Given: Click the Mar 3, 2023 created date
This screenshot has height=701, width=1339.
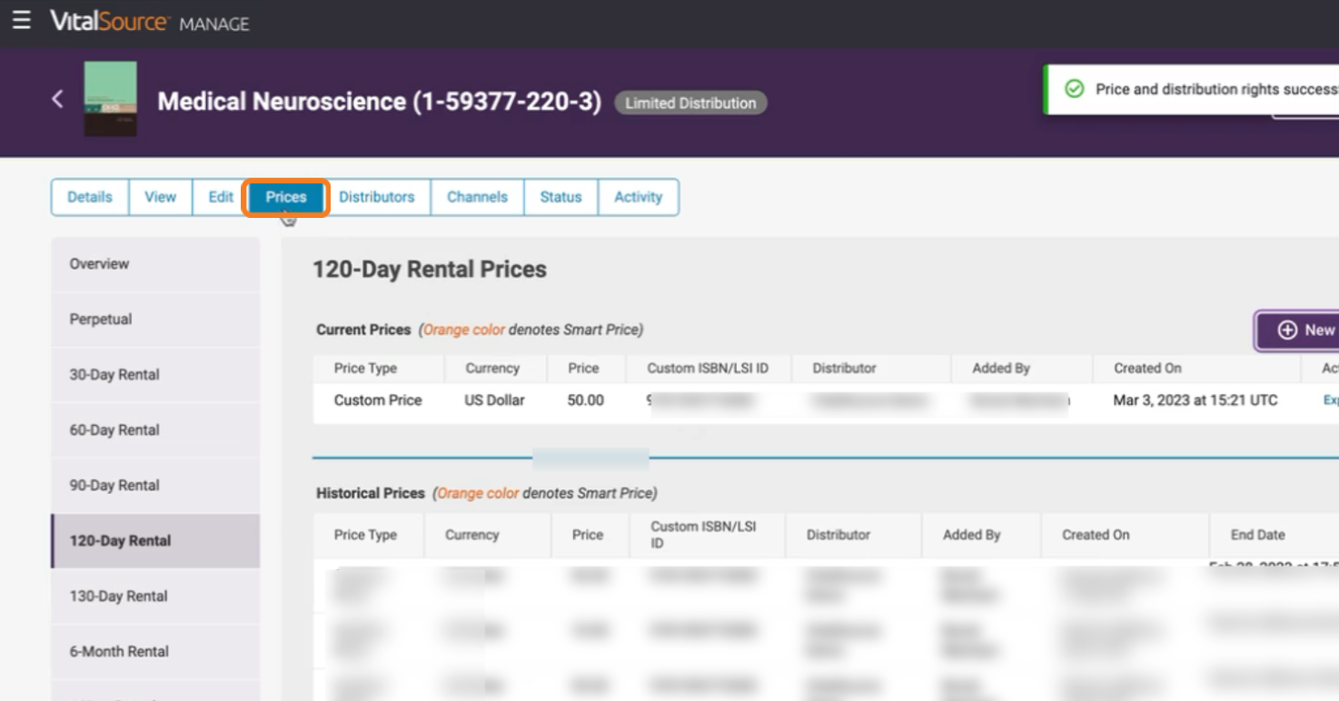Looking at the screenshot, I should click(1195, 400).
